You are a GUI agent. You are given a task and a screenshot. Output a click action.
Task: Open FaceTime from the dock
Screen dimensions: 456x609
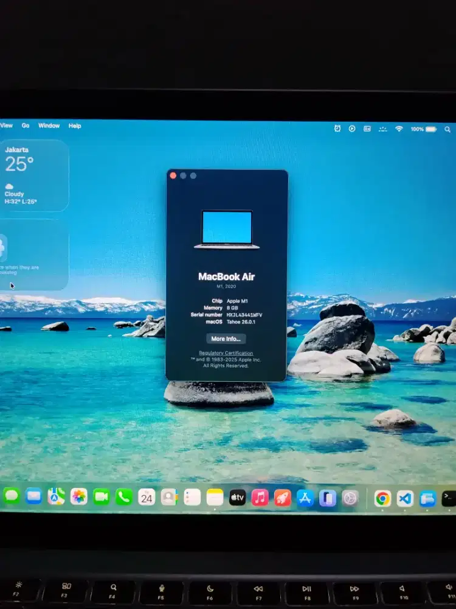click(102, 497)
